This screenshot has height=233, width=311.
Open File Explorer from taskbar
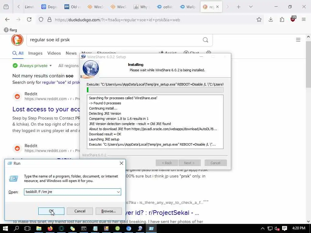(x=39, y=228)
